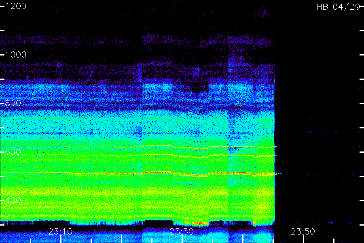Click the HB 04/29 header text
364x243 pixels.
point(339,7)
